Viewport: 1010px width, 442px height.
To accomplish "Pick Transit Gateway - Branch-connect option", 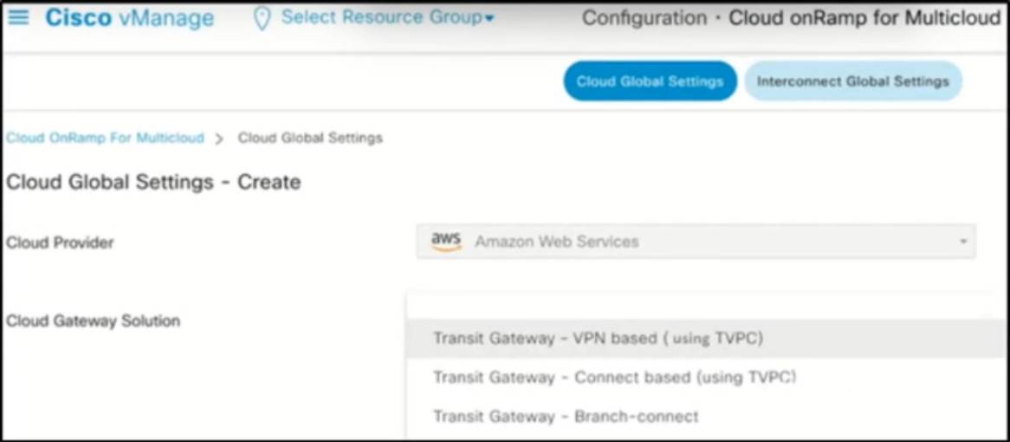I will point(566,417).
